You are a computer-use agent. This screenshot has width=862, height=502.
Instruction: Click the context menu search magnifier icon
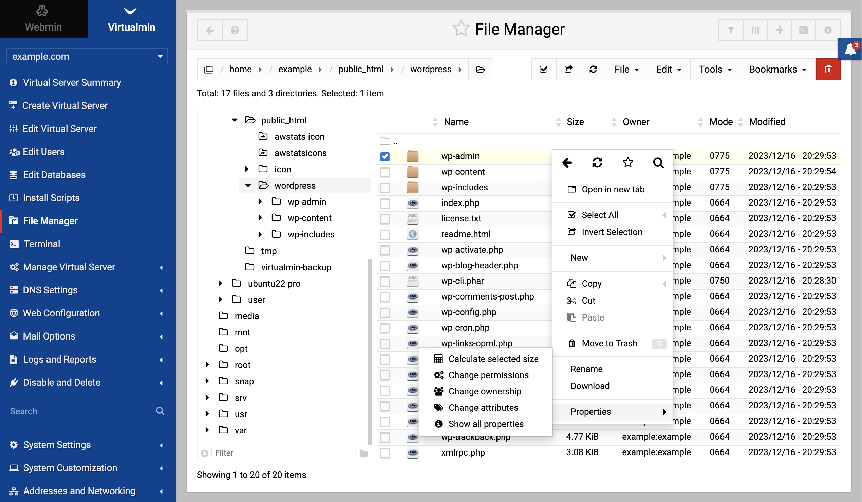[658, 162]
